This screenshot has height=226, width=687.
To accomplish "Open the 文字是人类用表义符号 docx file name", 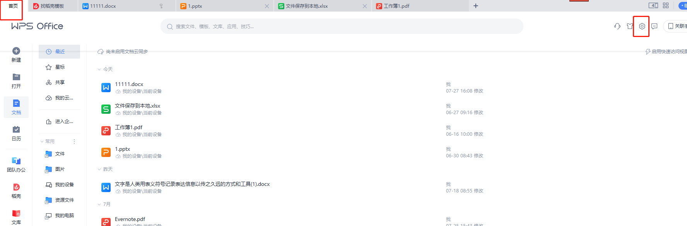I will [192, 184].
